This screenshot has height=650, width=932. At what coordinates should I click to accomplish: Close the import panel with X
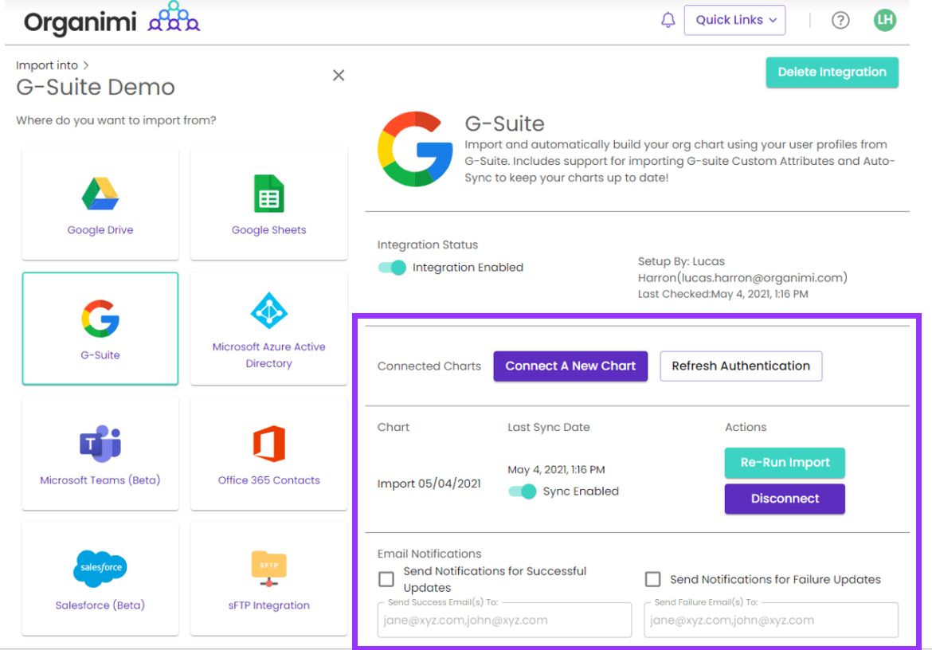pos(339,76)
